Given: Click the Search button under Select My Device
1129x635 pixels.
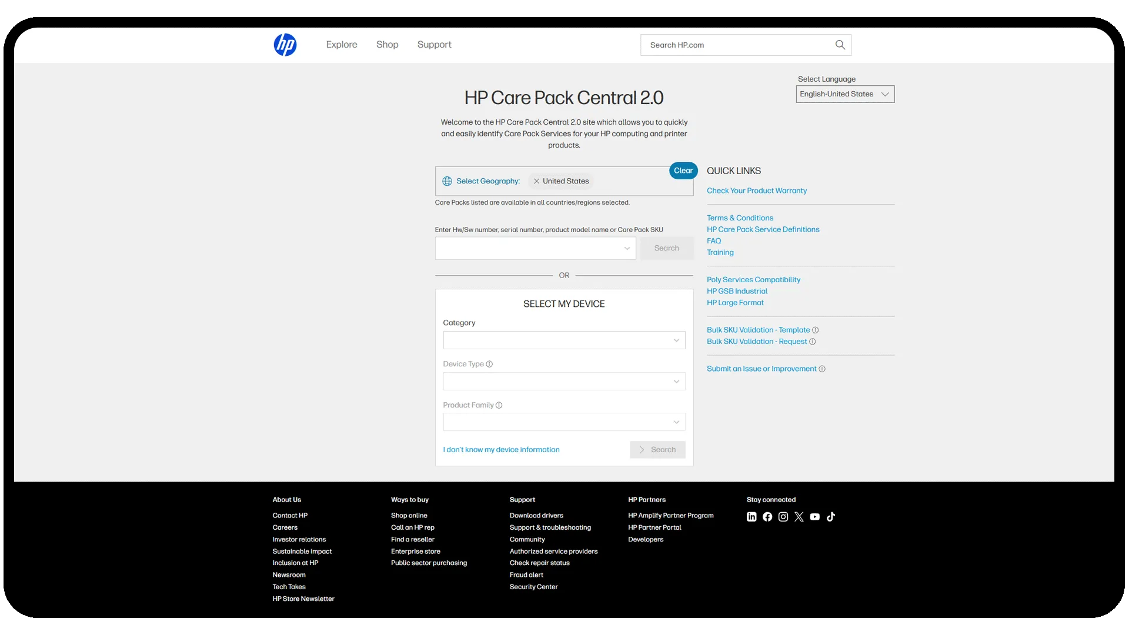Looking at the screenshot, I should (657, 450).
